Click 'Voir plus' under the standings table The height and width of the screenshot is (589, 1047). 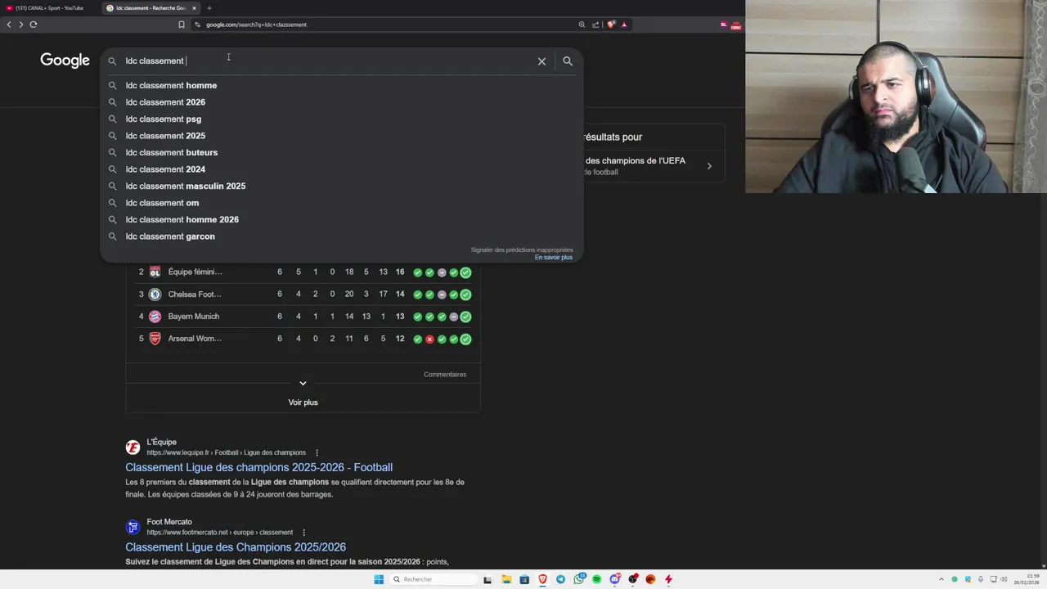[303, 402]
